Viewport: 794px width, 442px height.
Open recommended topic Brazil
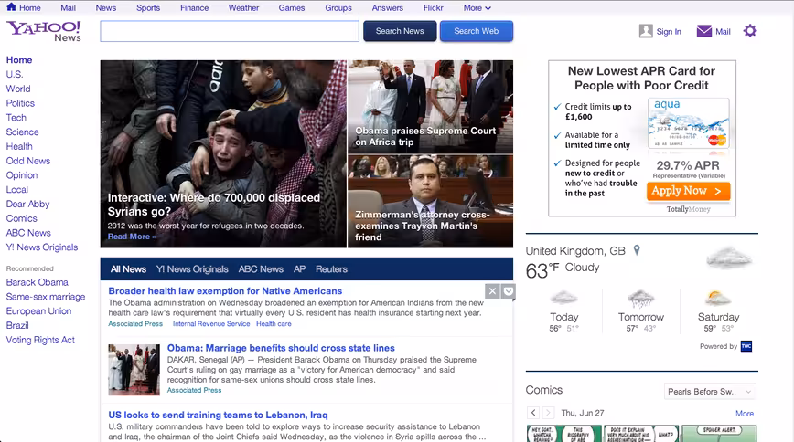17,326
